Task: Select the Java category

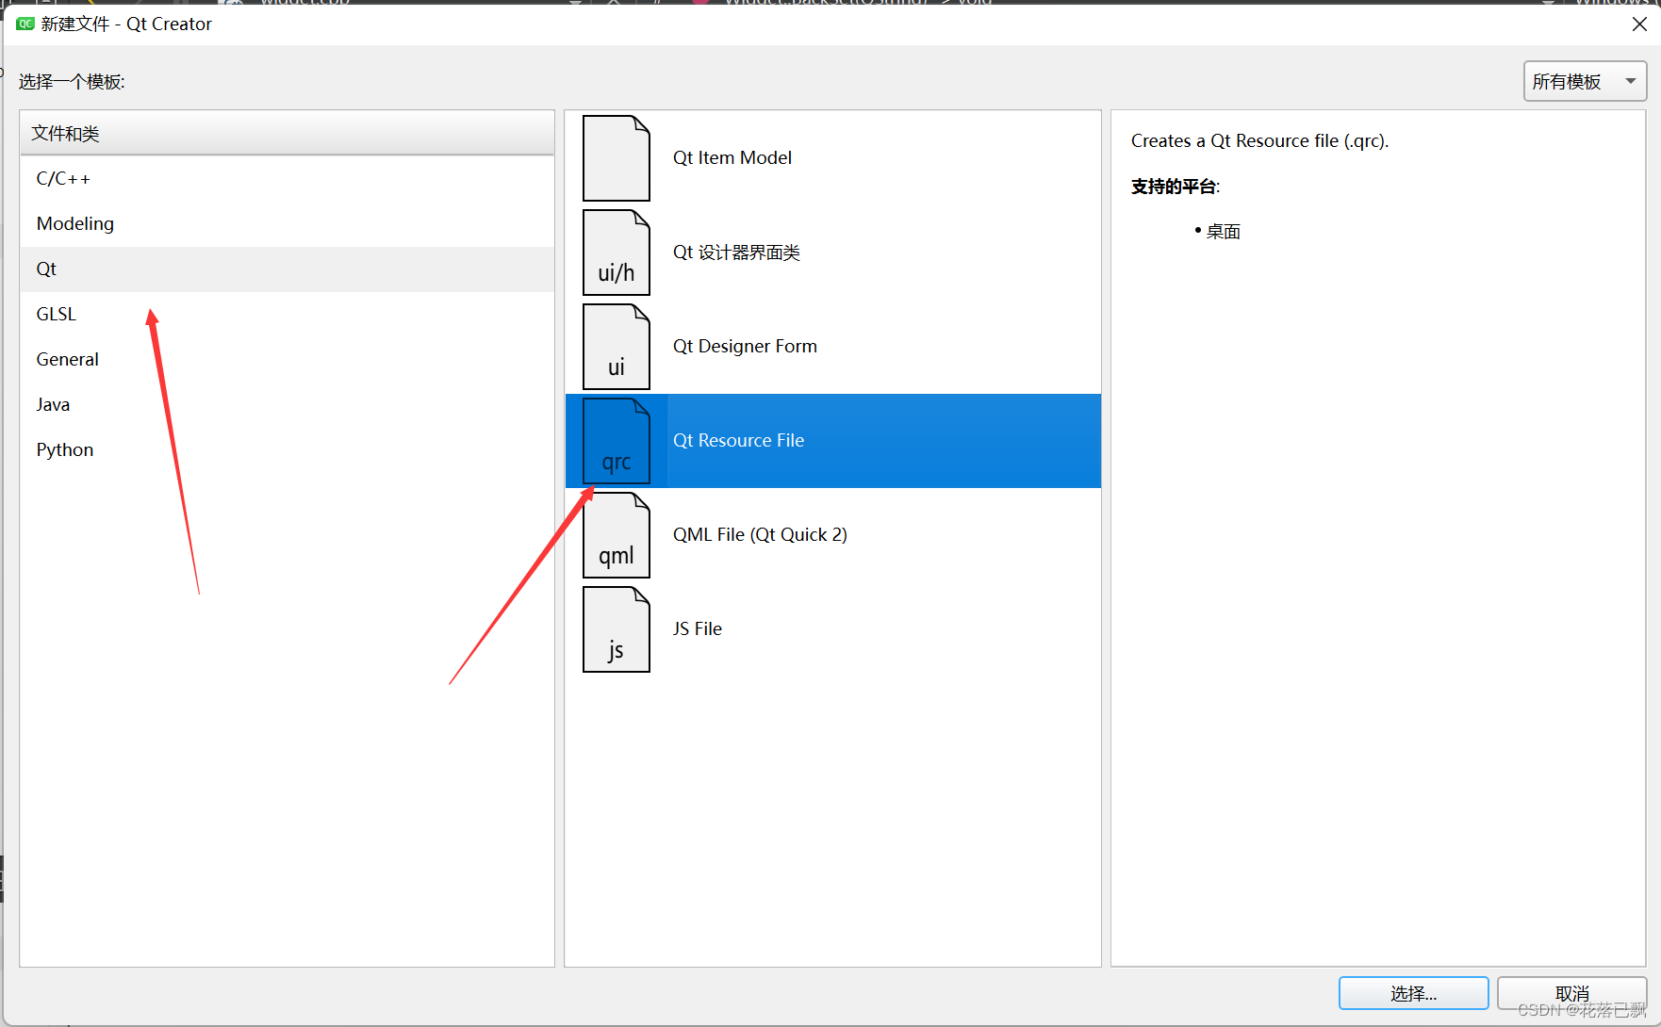Action: 288,405
